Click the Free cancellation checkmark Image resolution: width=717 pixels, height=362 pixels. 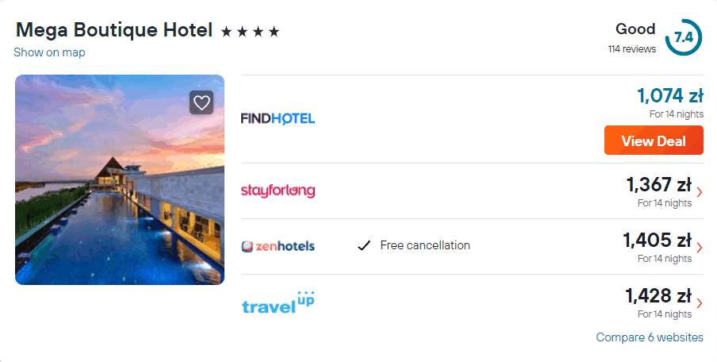[364, 246]
